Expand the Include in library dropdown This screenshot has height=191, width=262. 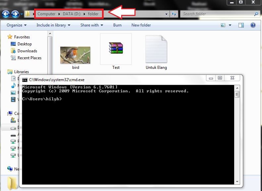click(53, 25)
